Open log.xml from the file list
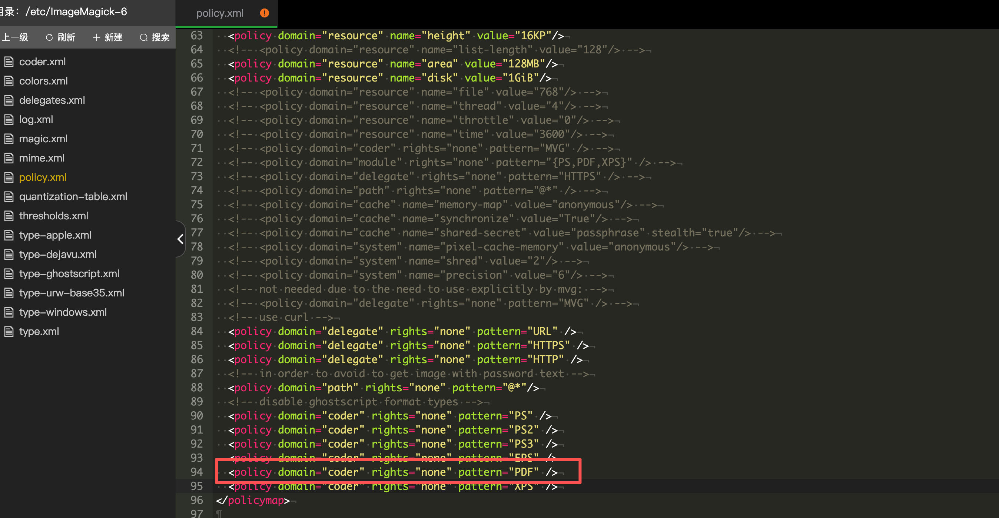999x518 pixels. [36, 119]
